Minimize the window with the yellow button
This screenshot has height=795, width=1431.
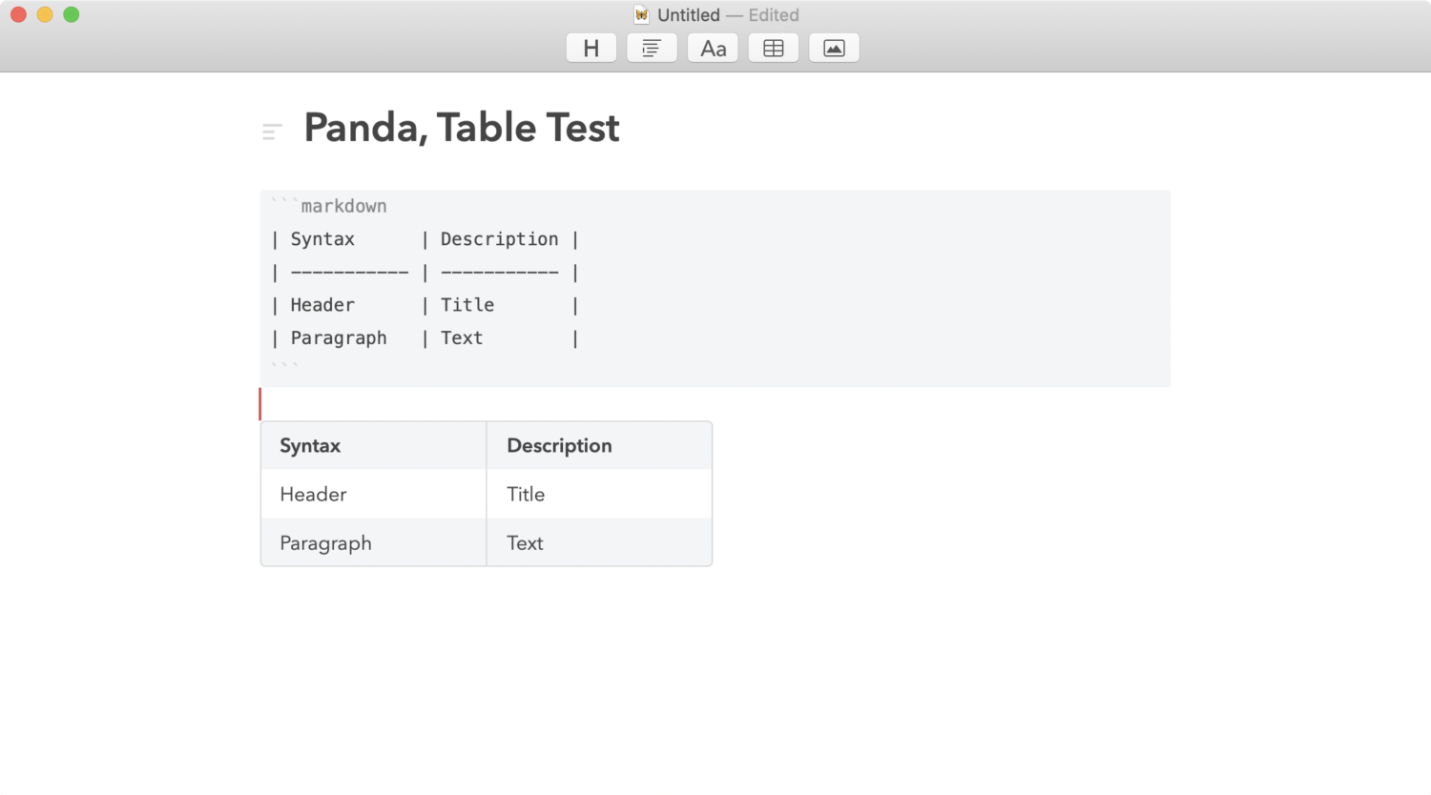pos(45,14)
